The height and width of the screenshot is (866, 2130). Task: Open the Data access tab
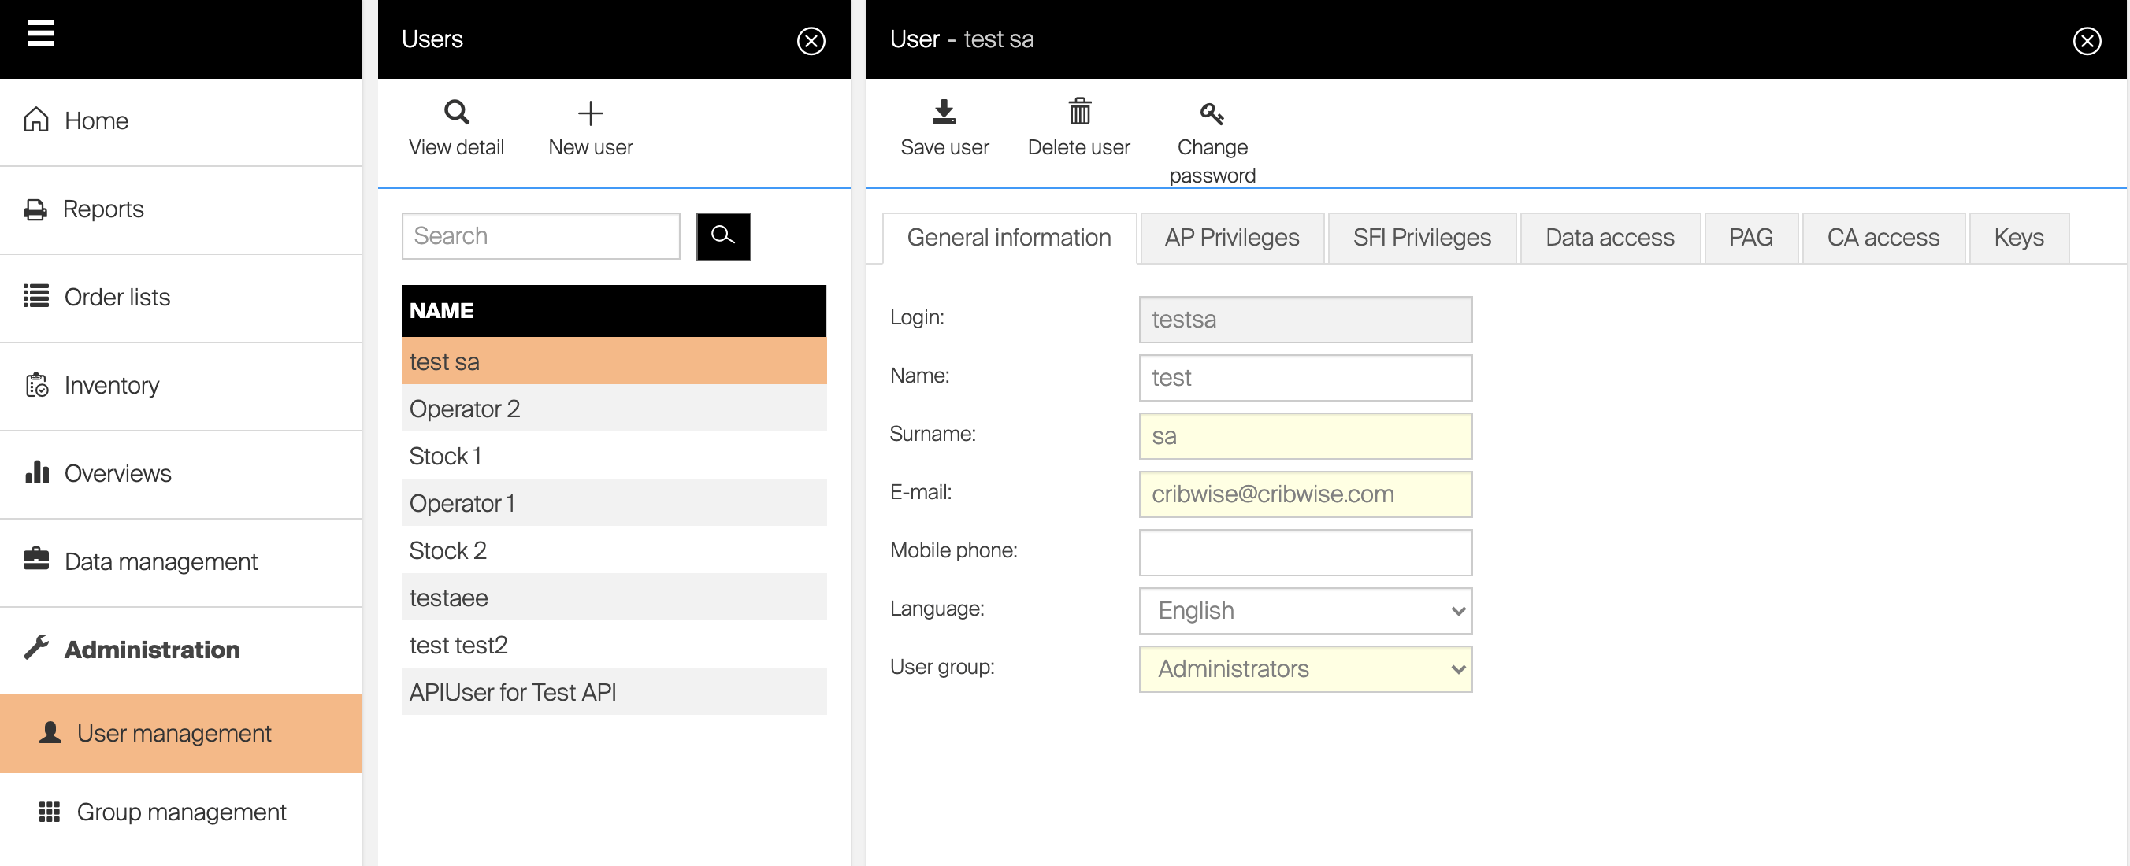tap(1609, 238)
